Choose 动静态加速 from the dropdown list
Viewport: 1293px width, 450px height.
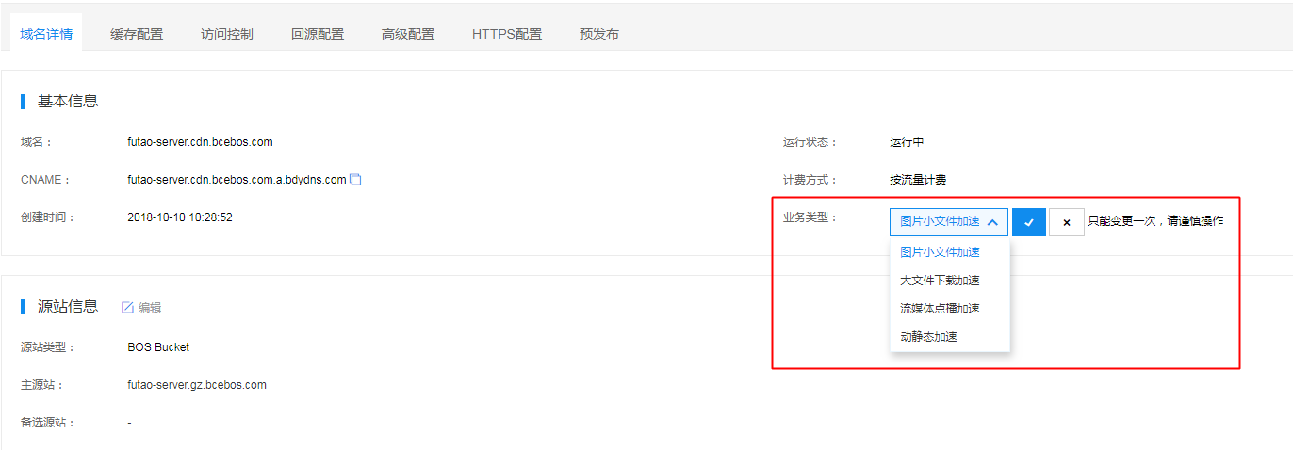(x=950, y=337)
